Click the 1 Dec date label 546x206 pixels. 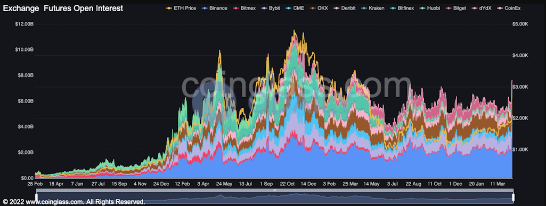455,184
